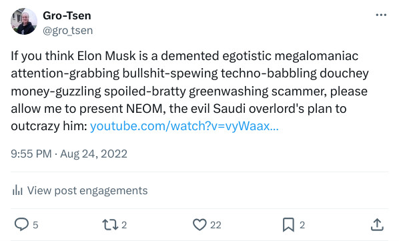Click the 9:55 PM timestamp
This screenshot has height=241, width=399.
[31, 154]
